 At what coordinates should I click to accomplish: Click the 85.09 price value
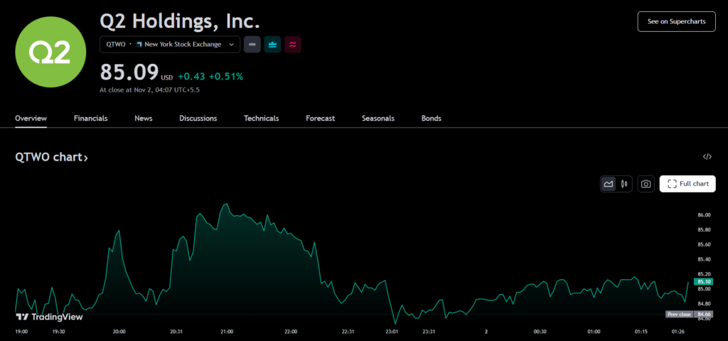(x=129, y=72)
